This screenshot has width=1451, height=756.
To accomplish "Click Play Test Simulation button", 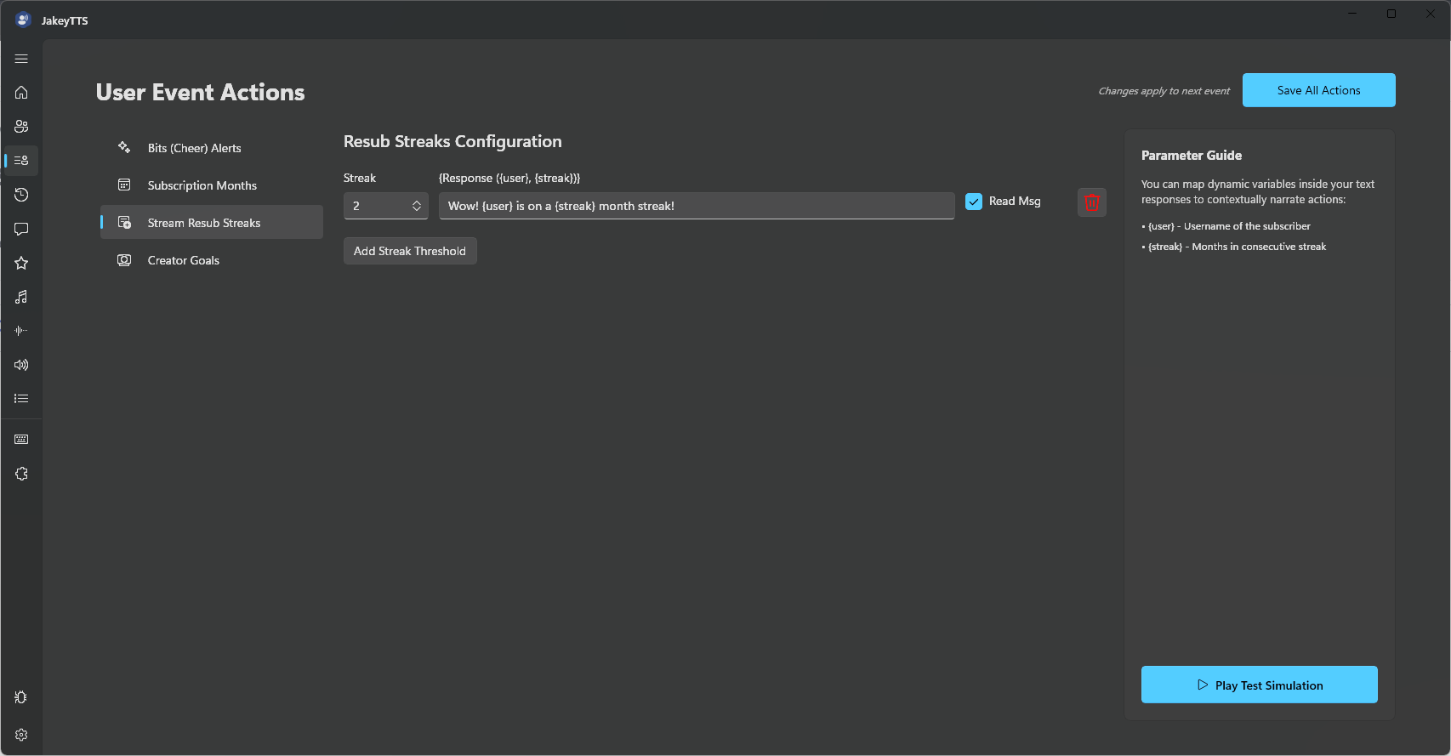I will (x=1260, y=685).
